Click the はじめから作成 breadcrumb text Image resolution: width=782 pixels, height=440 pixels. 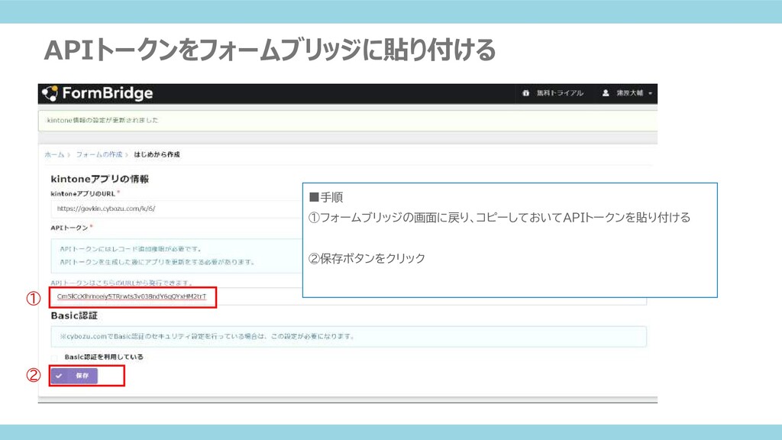coord(157,154)
